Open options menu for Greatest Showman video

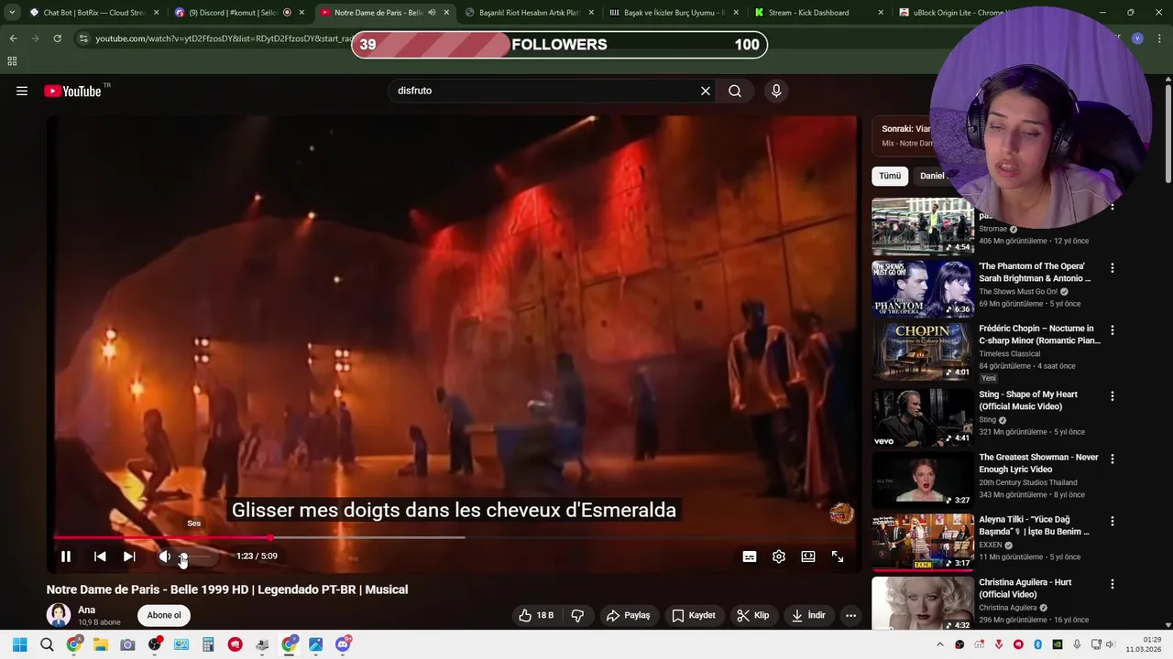click(x=1113, y=459)
